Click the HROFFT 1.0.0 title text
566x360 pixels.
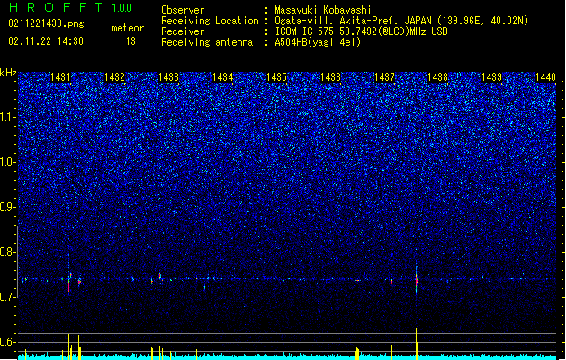(x=71, y=7)
